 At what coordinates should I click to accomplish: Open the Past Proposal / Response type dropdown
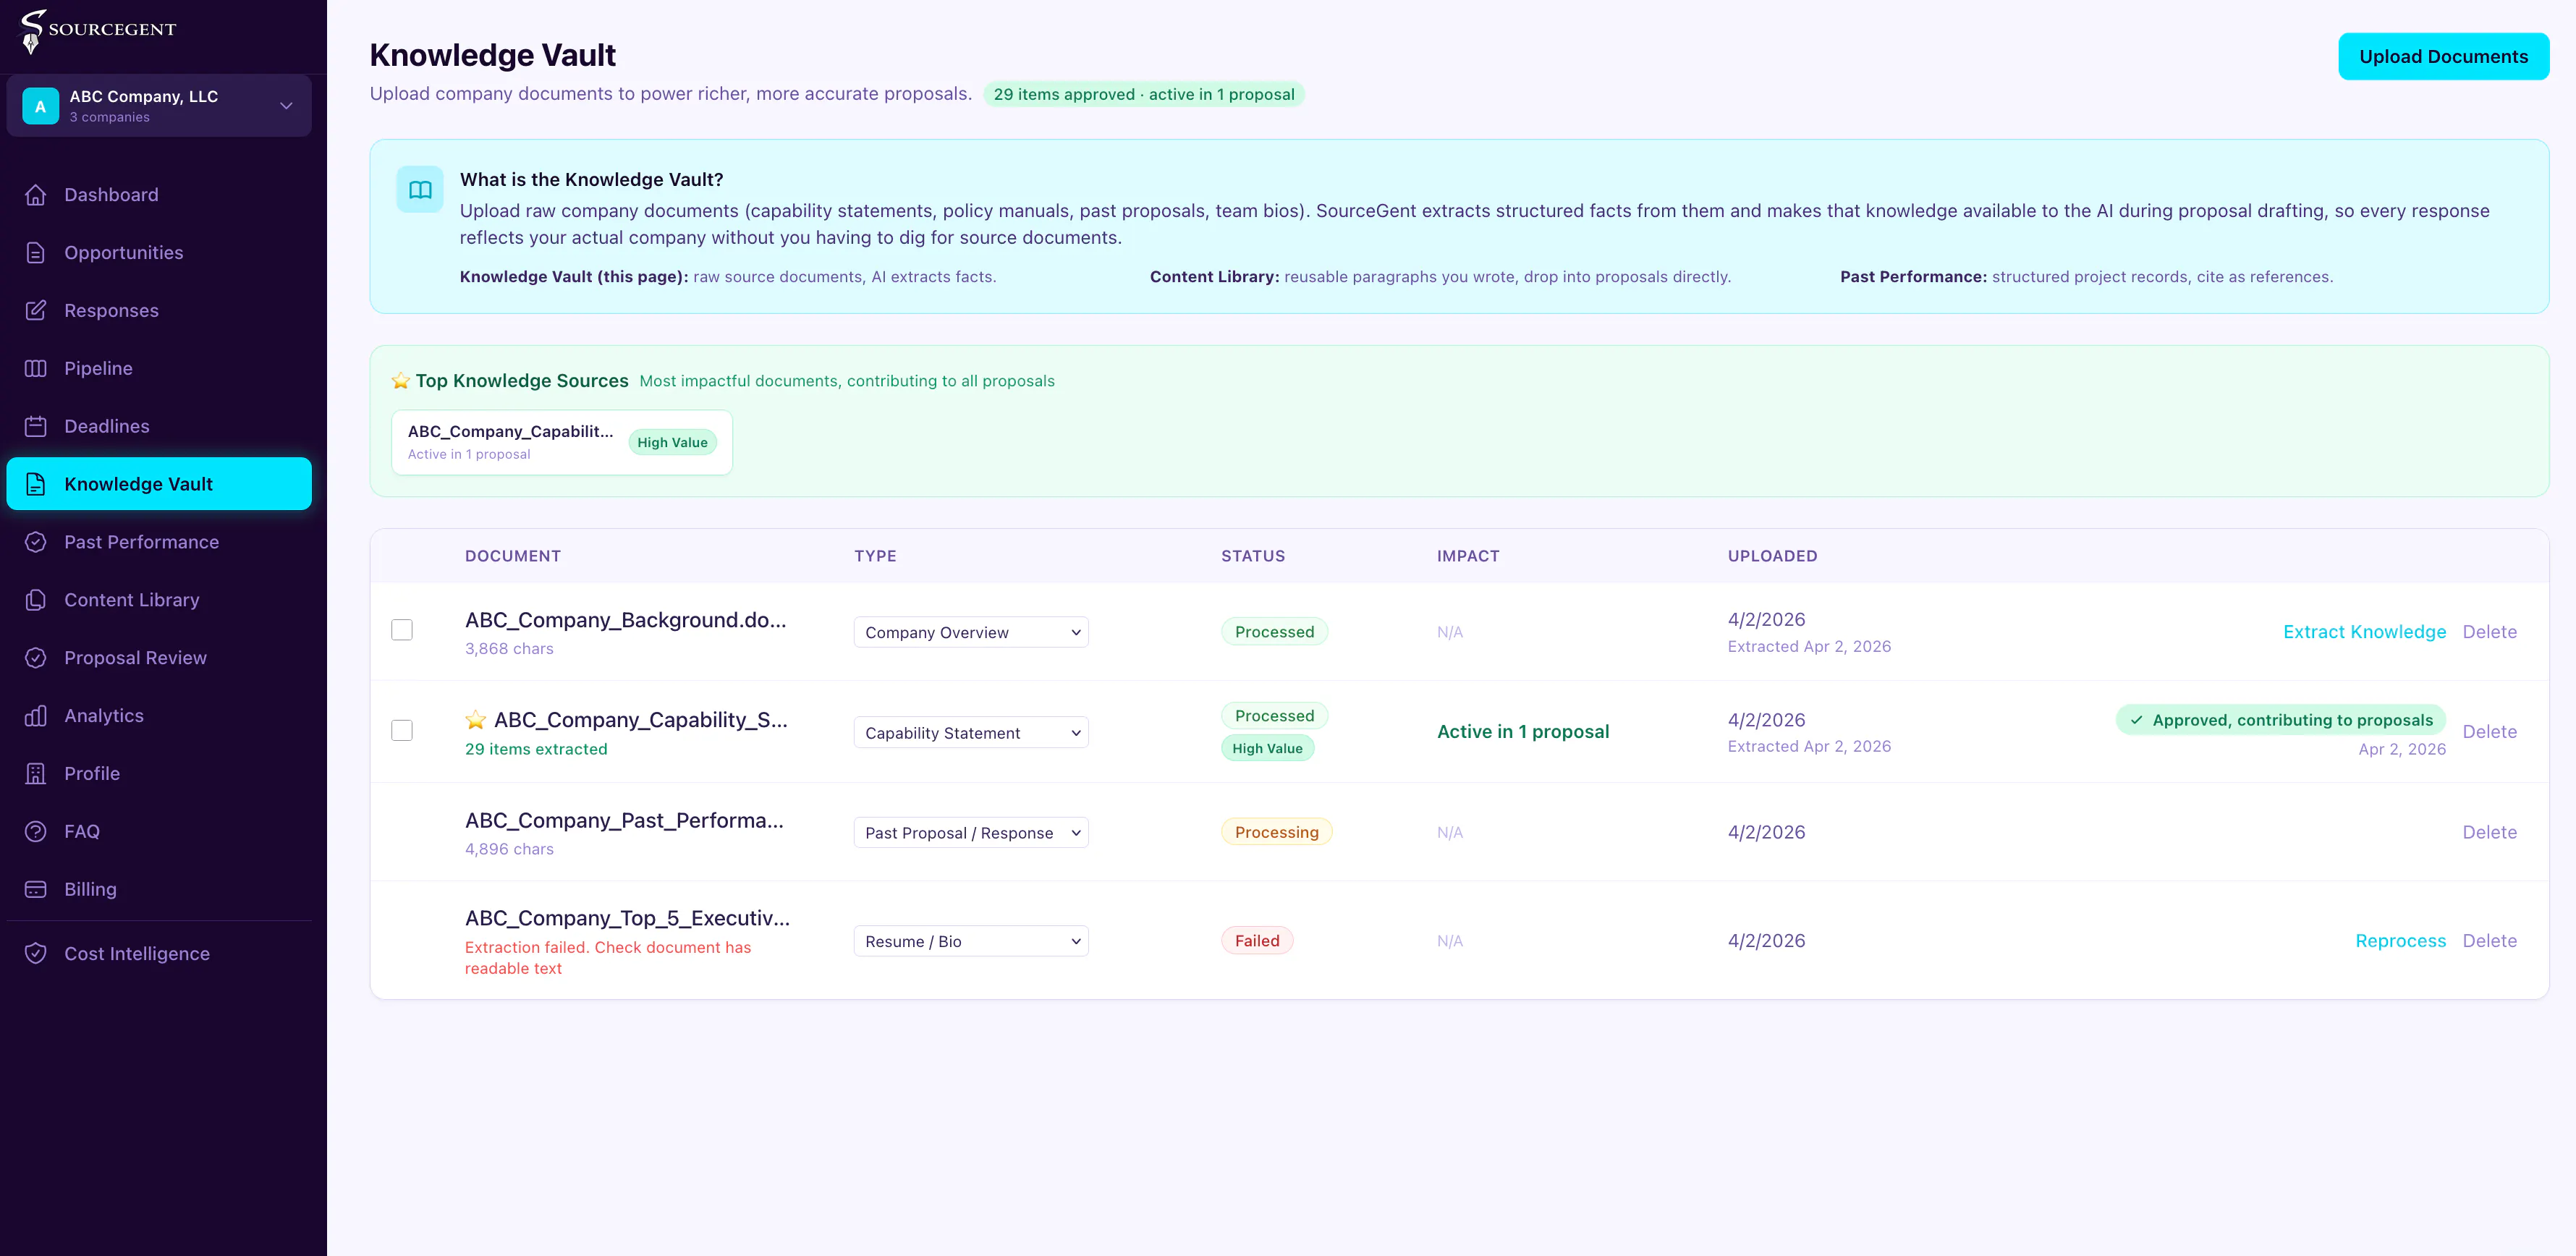[971, 833]
